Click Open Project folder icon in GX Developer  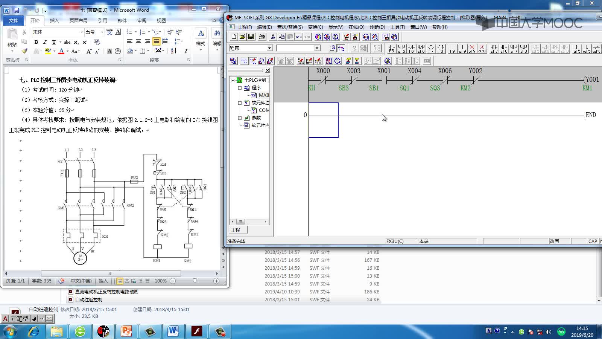[x=242, y=37]
